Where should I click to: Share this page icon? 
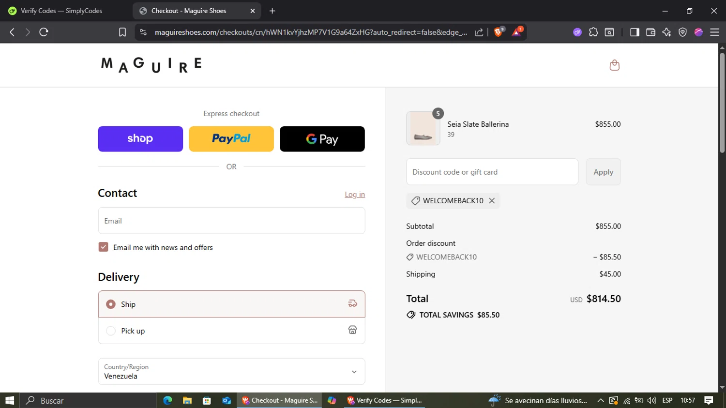click(x=479, y=32)
